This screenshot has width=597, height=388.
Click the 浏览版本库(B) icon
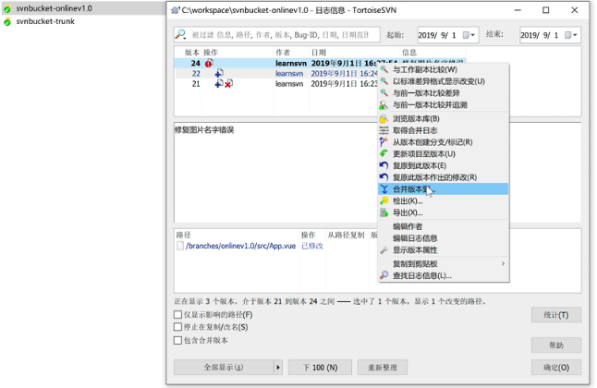point(384,119)
